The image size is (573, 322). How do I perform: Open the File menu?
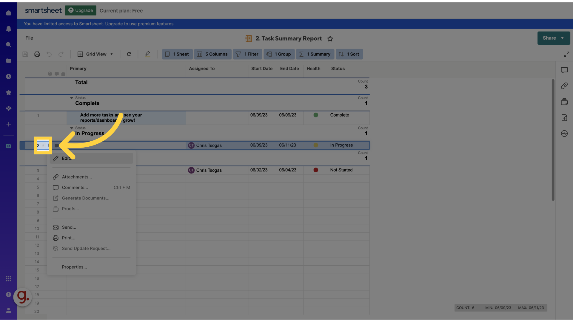29,38
